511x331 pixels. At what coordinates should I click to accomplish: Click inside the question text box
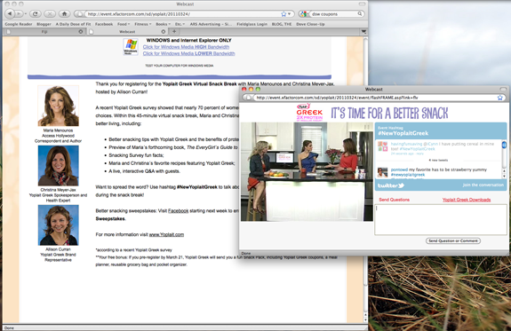[441, 219]
